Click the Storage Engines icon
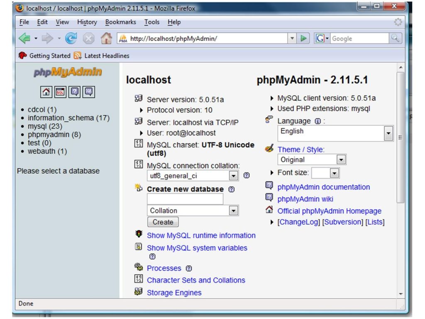The width and height of the screenshot is (425, 319). 139,292
